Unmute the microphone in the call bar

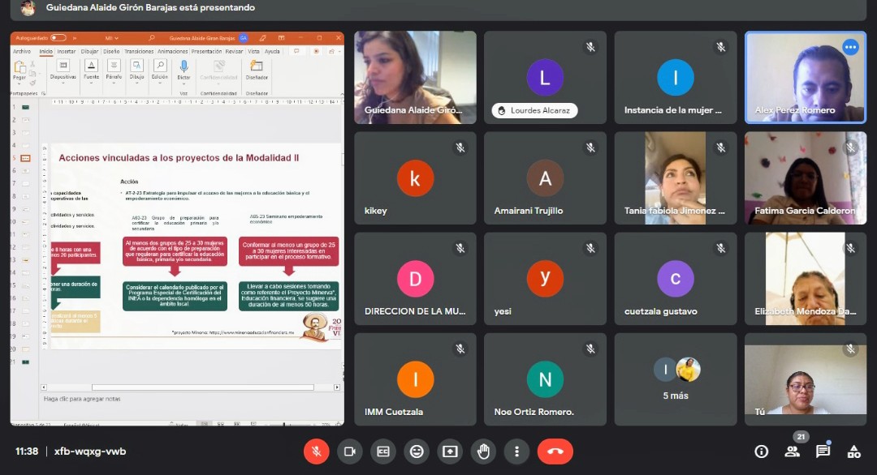click(x=317, y=451)
